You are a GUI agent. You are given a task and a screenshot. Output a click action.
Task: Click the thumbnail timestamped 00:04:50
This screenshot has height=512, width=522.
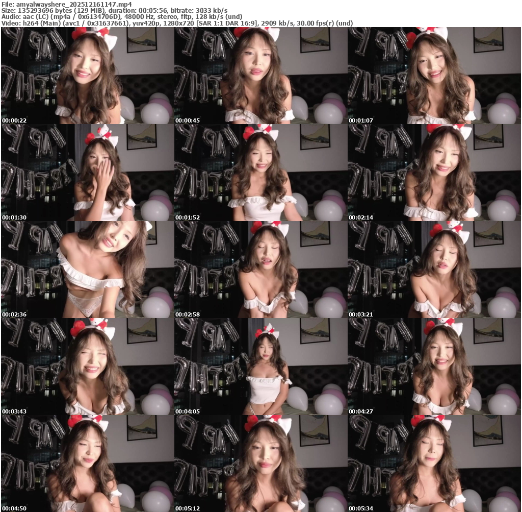tap(87, 463)
